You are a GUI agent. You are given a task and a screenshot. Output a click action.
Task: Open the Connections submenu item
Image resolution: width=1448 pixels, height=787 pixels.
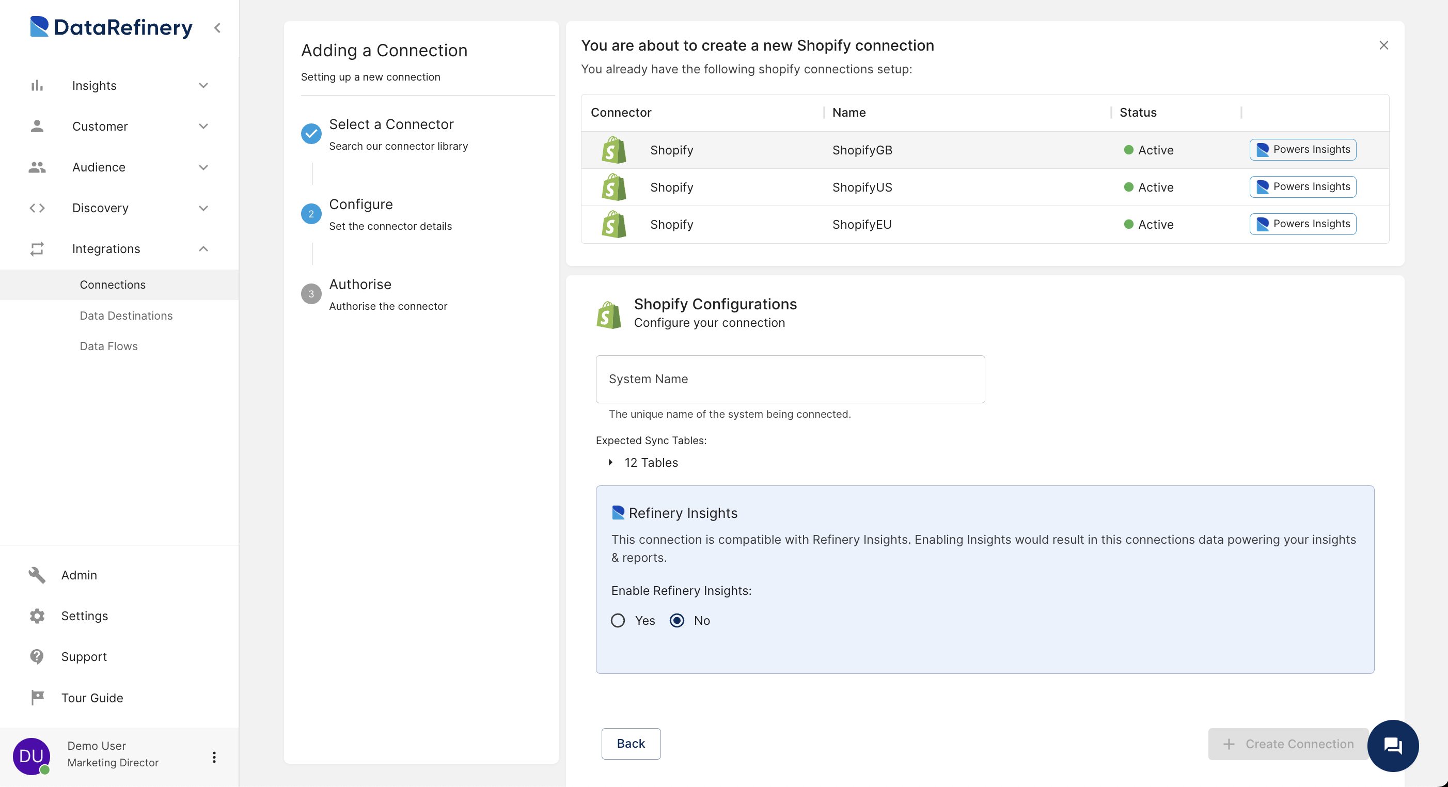(x=119, y=285)
